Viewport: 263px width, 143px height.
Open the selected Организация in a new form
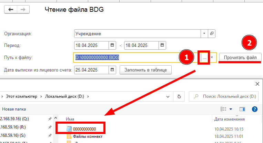pos(212,34)
